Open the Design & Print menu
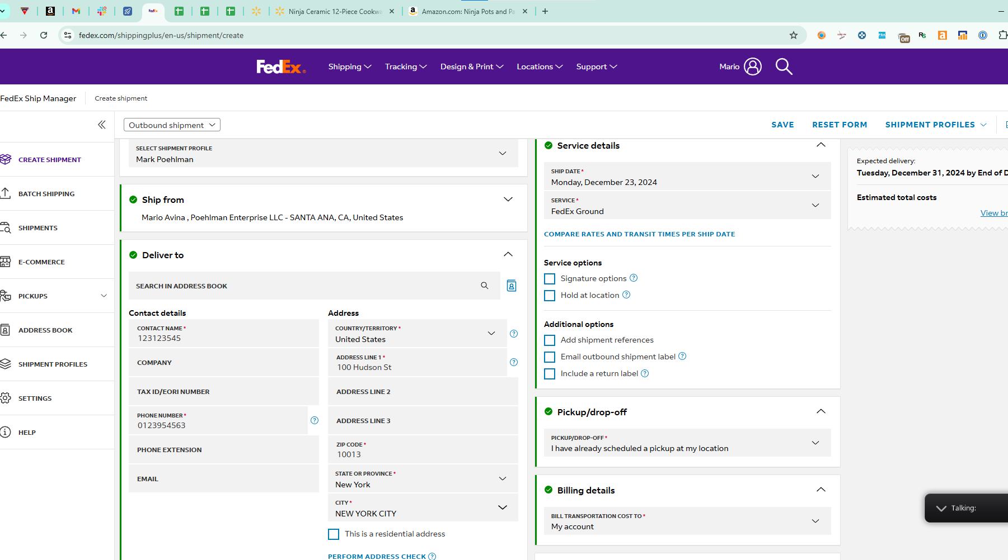 (x=472, y=67)
